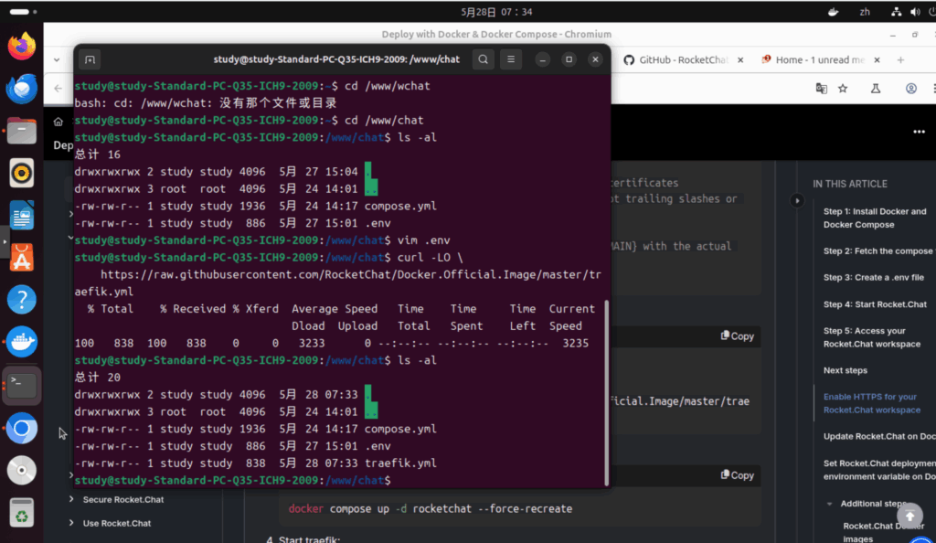Viewport: 936px width, 543px height.
Task: Open the zh input source menu
Action: (865, 12)
